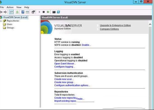Launch the blue PowerShell toolbar icon

(58, 12)
